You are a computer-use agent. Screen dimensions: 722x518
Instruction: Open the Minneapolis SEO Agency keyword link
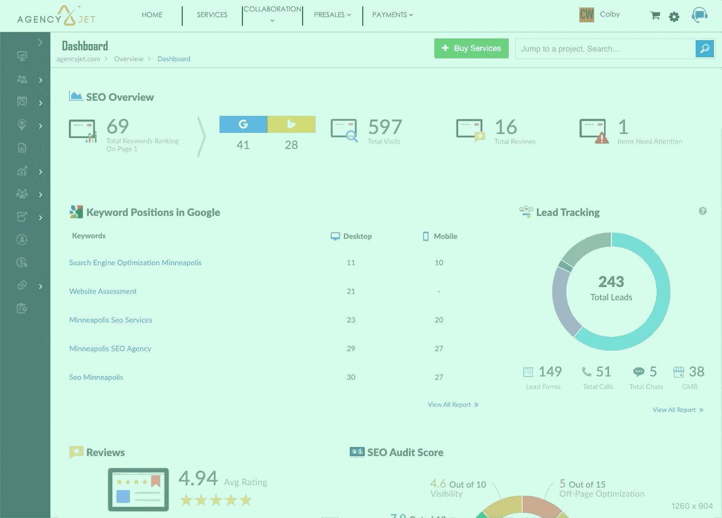110,348
